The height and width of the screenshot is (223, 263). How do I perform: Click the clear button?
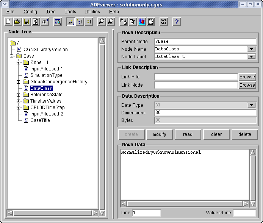pos(216,134)
